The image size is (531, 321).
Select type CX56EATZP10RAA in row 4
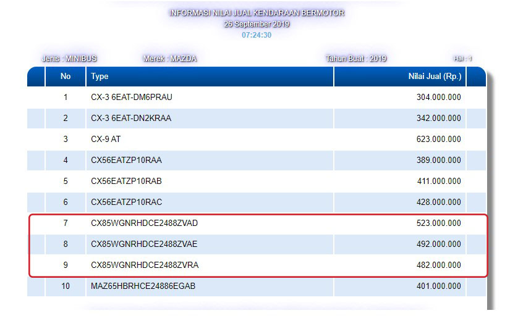click(126, 160)
